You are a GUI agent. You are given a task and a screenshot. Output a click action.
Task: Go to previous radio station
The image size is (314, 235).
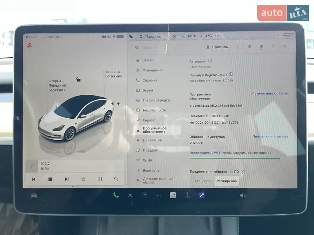coord(34,179)
